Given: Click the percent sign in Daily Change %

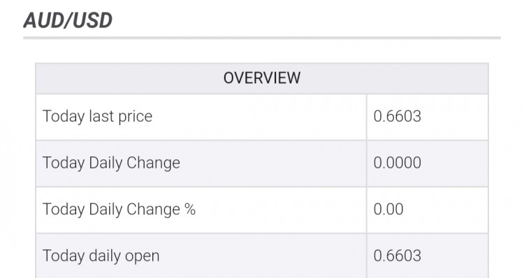Looking at the screenshot, I should click(190, 209).
